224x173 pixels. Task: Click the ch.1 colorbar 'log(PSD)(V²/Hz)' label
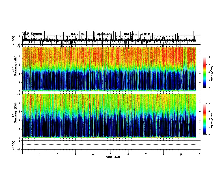point(212,73)
